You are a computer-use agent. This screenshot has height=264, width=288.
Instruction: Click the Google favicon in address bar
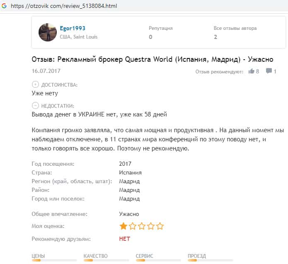pos(4,6)
